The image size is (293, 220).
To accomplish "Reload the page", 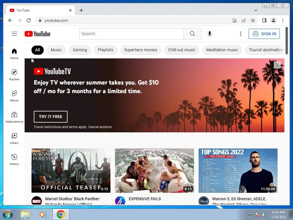I will 29,20.
